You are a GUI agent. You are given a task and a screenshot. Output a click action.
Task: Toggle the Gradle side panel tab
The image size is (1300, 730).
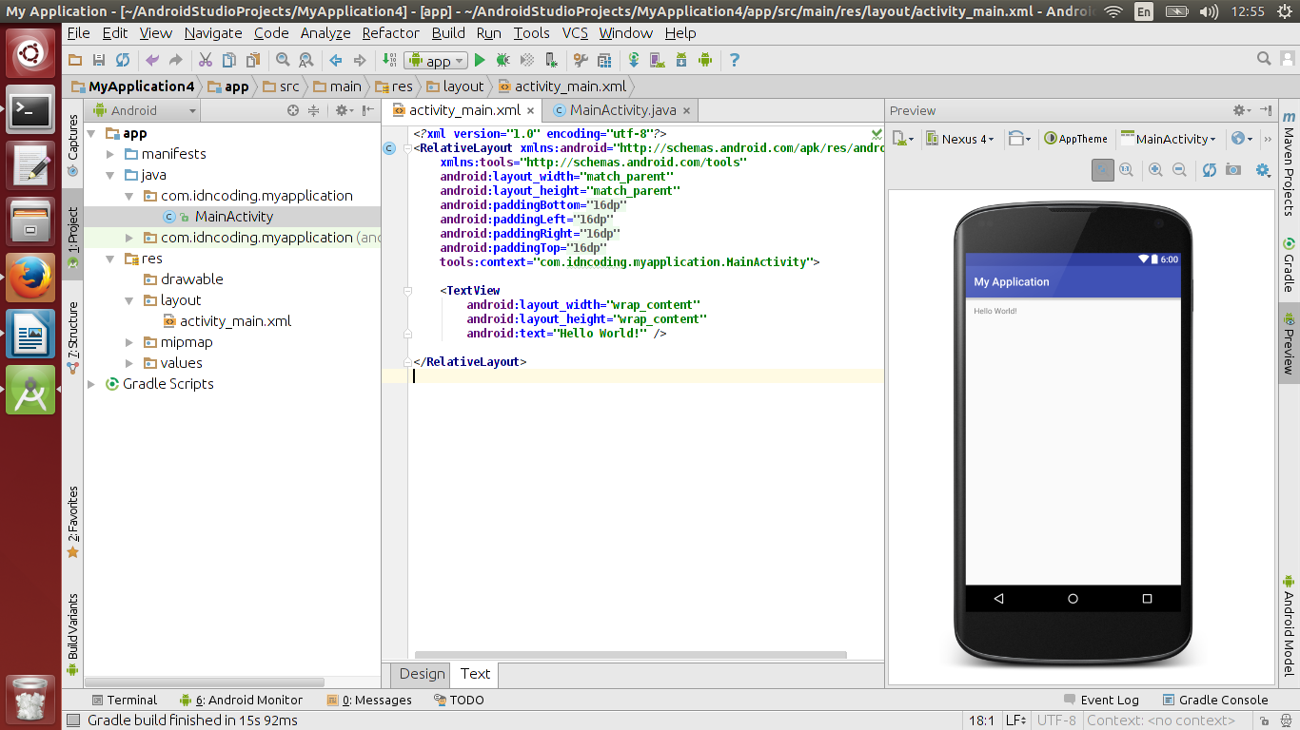click(x=1289, y=265)
